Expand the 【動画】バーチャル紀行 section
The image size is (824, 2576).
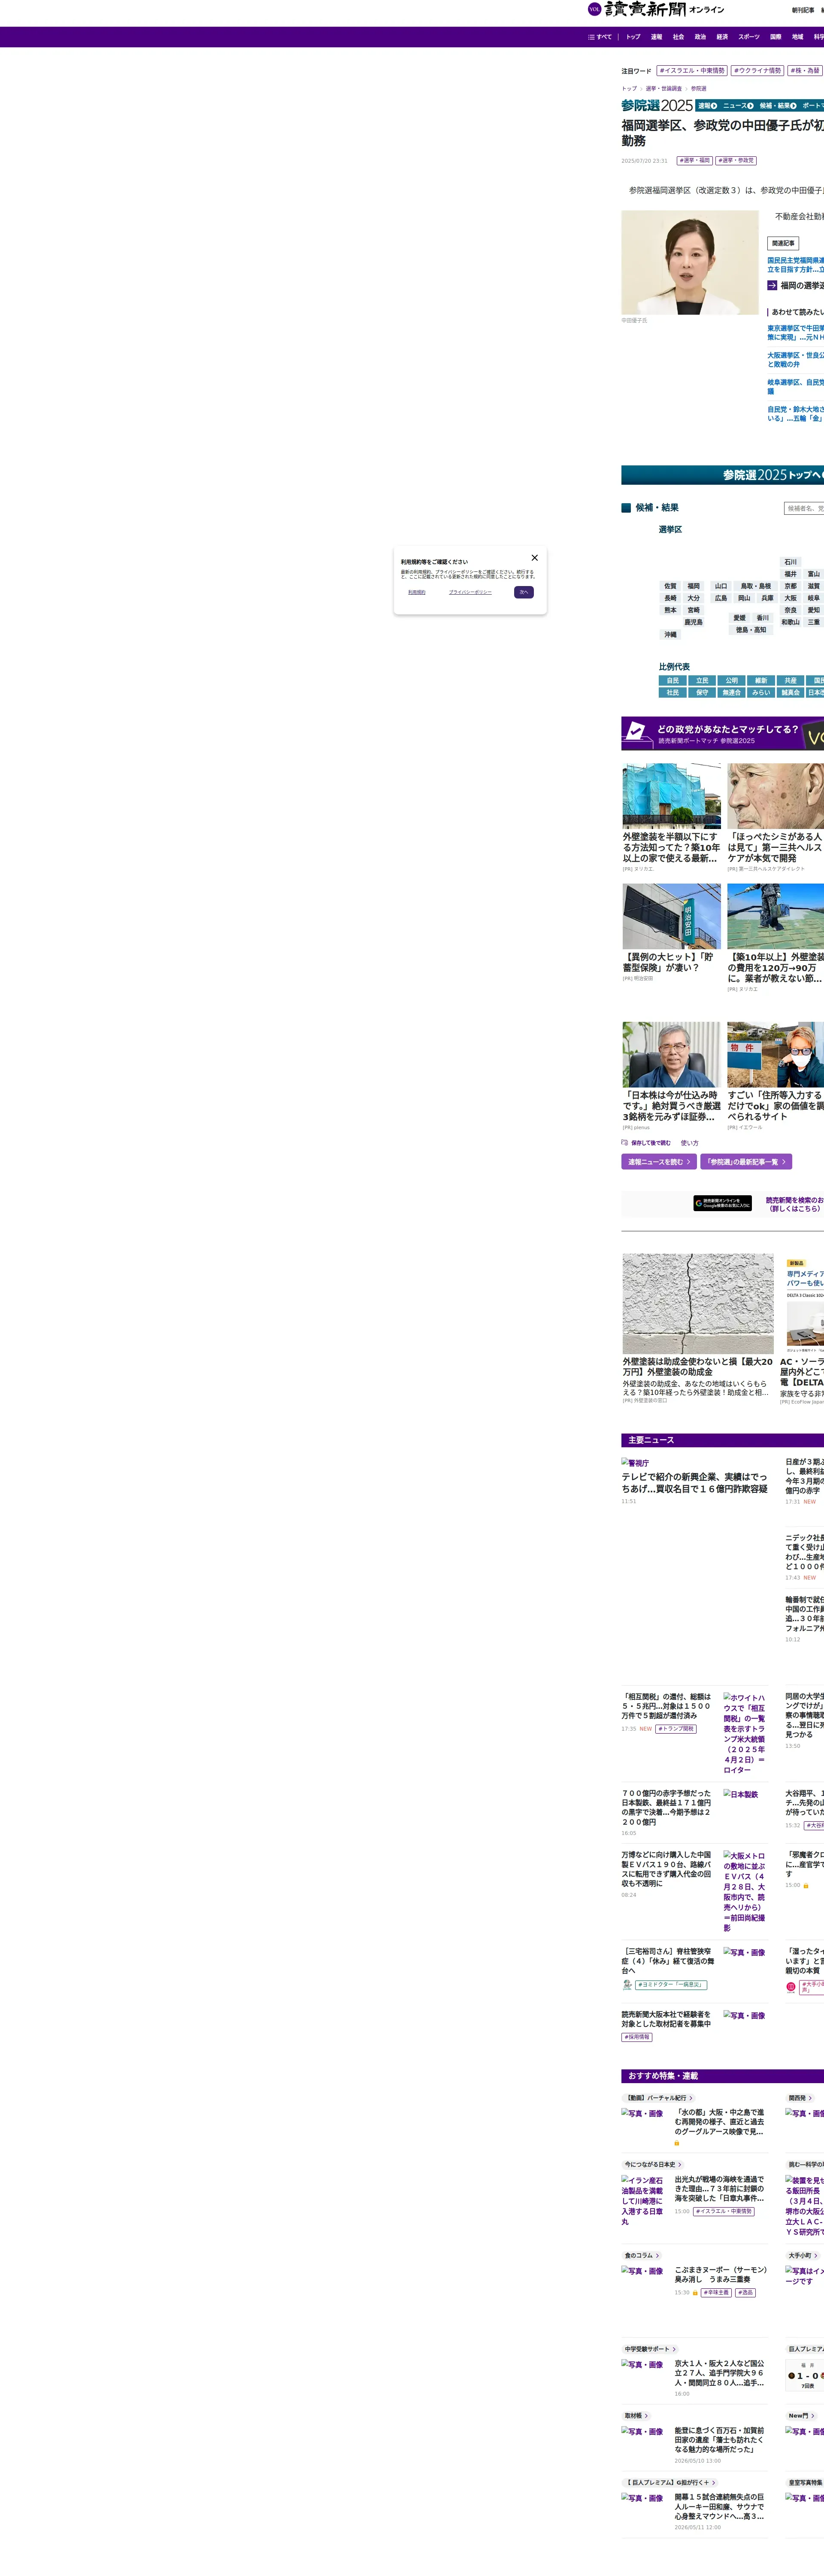click(659, 2098)
